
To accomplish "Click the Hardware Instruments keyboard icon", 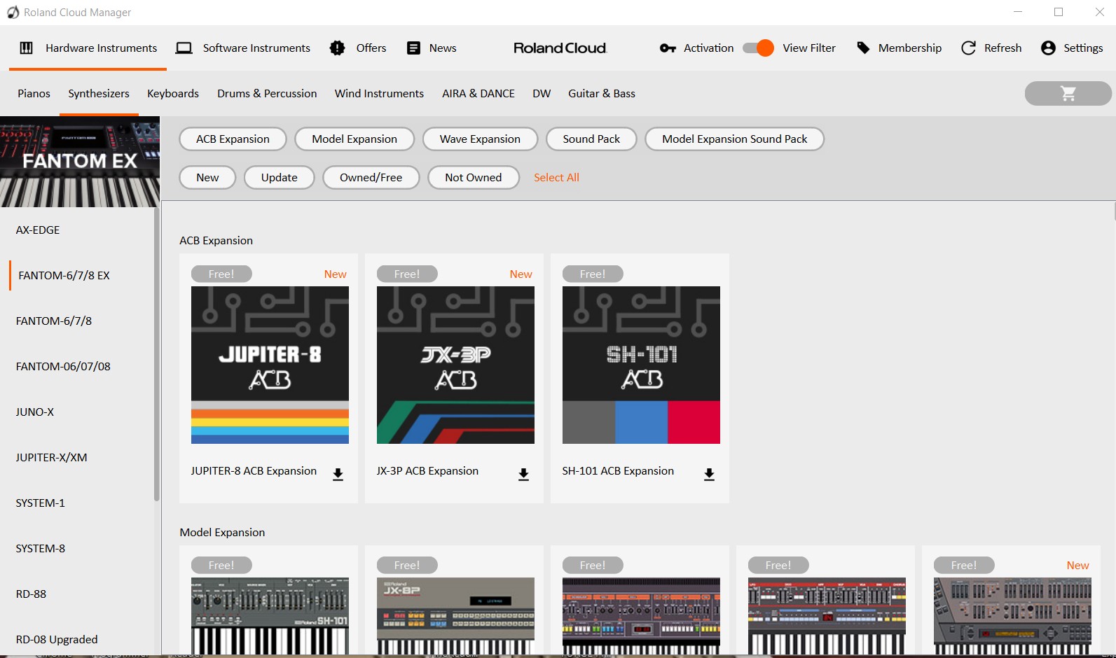I will (x=26, y=48).
